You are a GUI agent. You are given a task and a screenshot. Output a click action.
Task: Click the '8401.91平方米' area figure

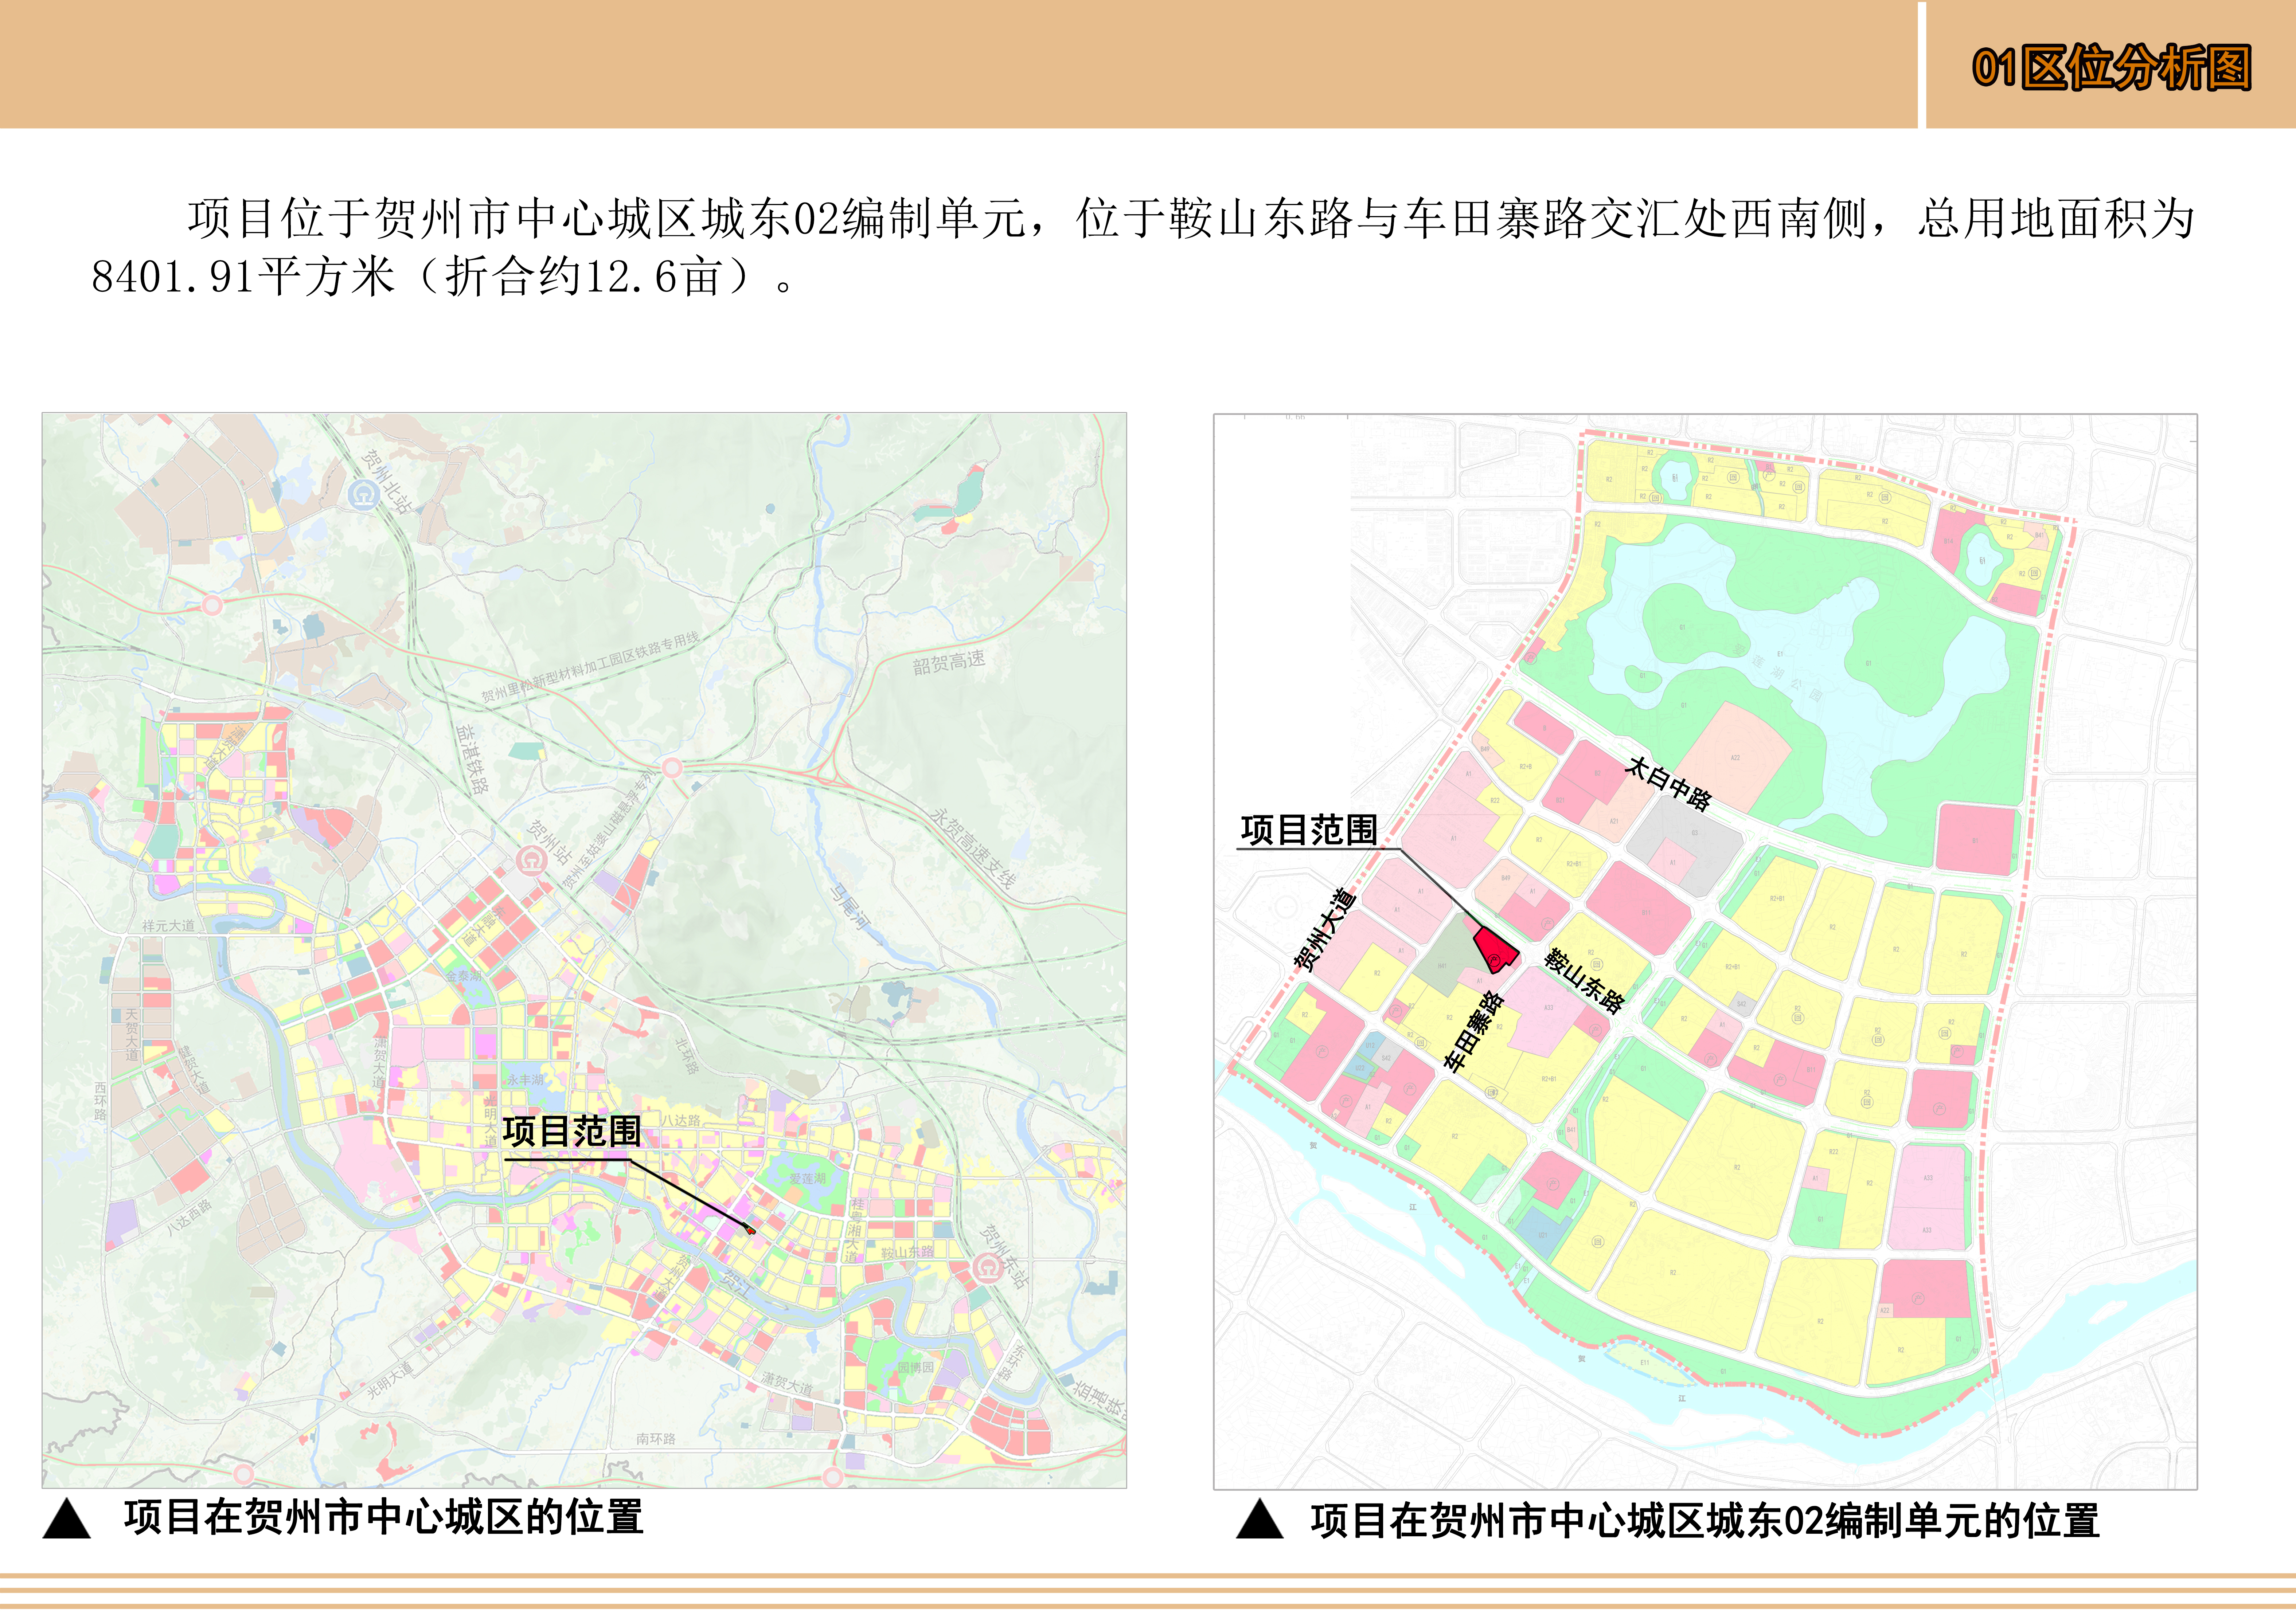point(243,277)
